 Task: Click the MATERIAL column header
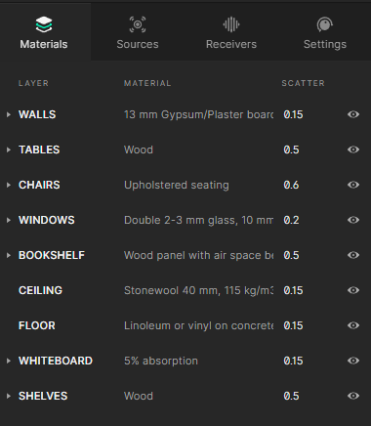click(x=147, y=83)
